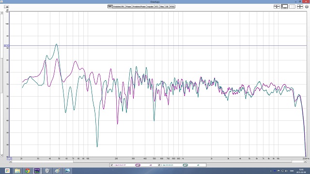Open the graph controls gear icon
This screenshot has height=174, width=310.
pos(307,6)
